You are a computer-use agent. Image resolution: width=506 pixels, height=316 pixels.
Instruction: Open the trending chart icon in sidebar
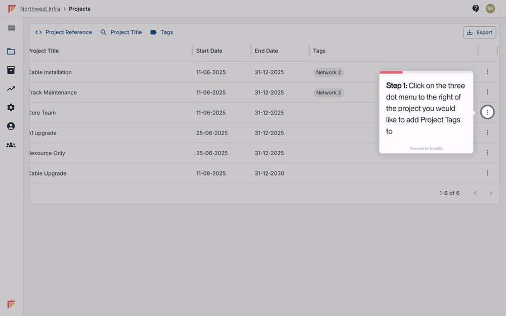[x=11, y=88]
